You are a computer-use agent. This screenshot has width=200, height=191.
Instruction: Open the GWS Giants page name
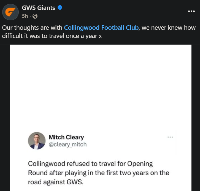(38, 8)
